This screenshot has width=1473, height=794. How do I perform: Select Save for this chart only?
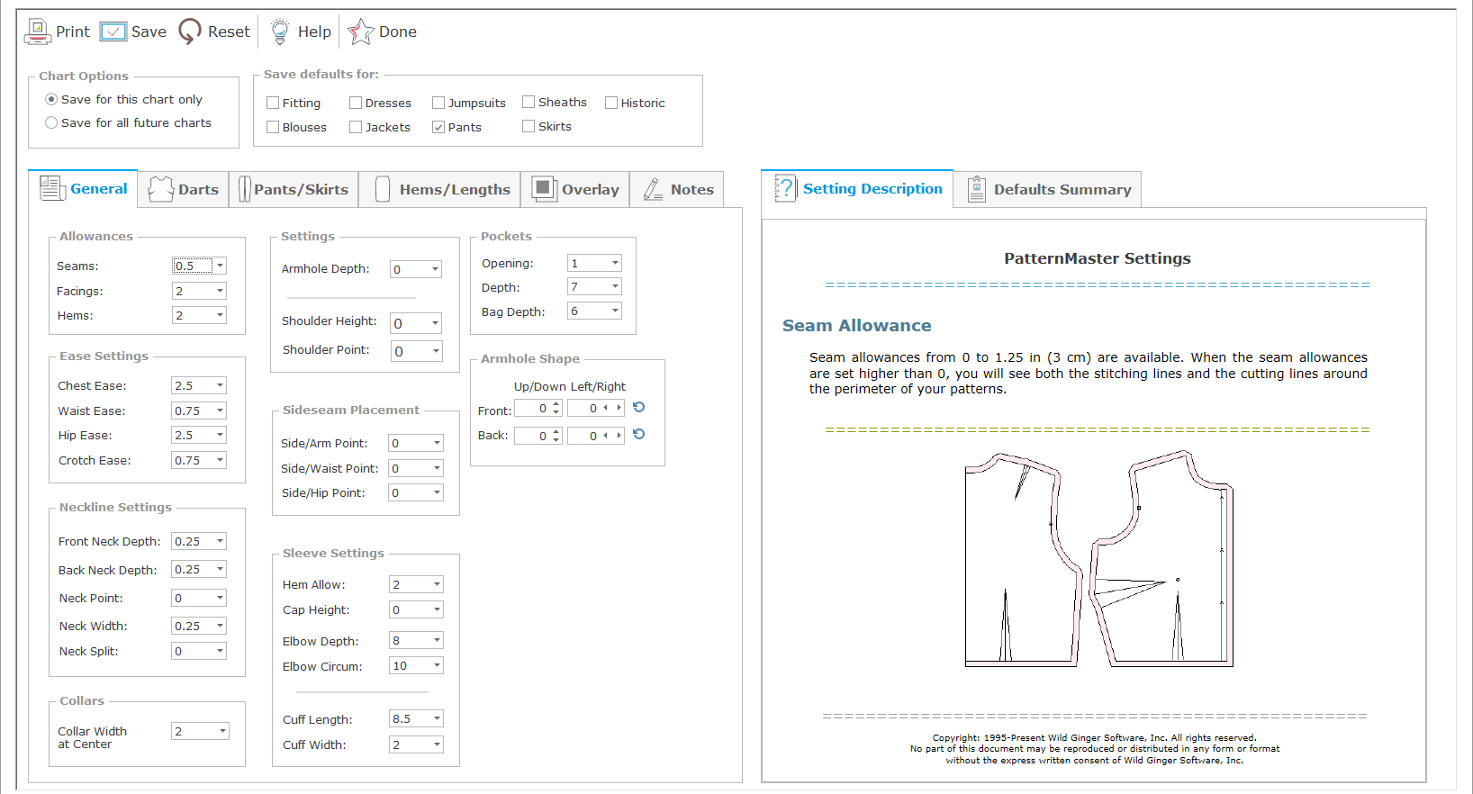pos(51,99)
